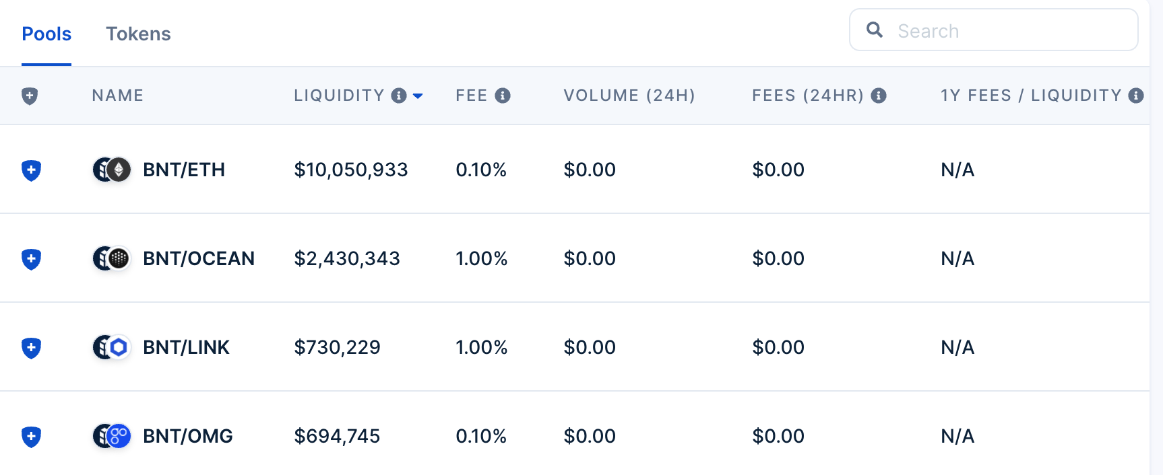Click the shield icon for the BNT/OMG pool
The image size is (1163, 475).
(x=31, y=436)
